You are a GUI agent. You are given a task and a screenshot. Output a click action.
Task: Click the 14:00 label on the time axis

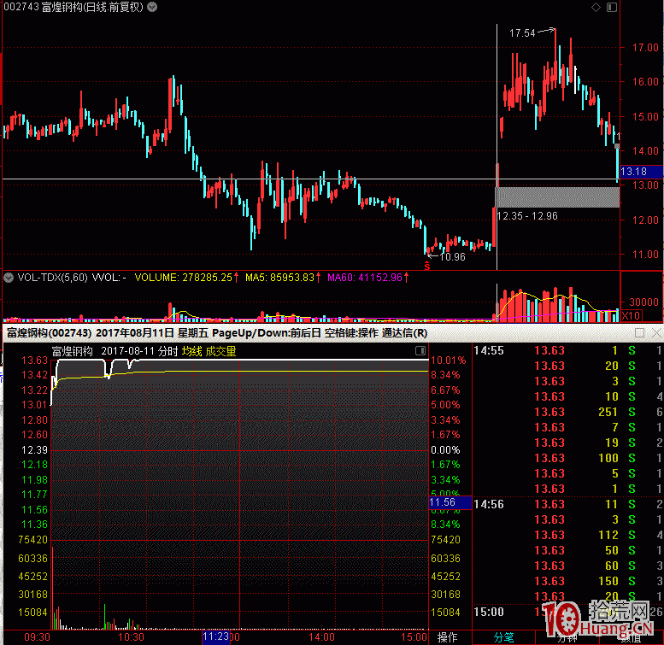tap(321, 637)
